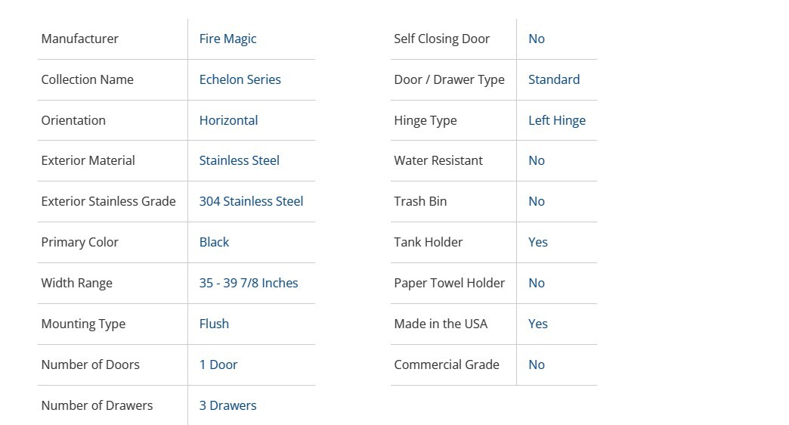Select the Yes value for Tank Holder
The height and width of the screenshot is (425, 789).
[538, 242]
